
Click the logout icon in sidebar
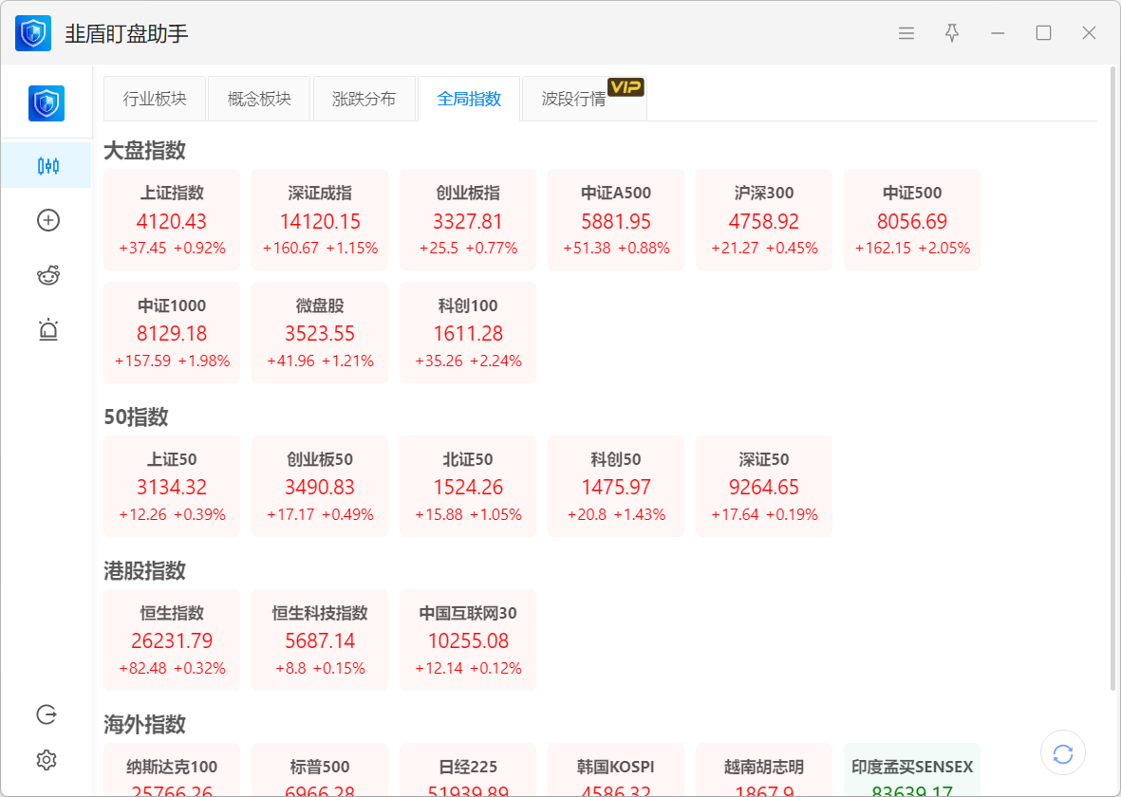tap(47, 714)
